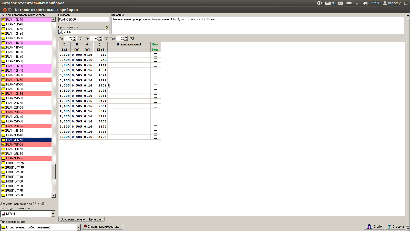
Task: Tick the checkbox for row with Q 5703
Action: click(x=156, y=137)
